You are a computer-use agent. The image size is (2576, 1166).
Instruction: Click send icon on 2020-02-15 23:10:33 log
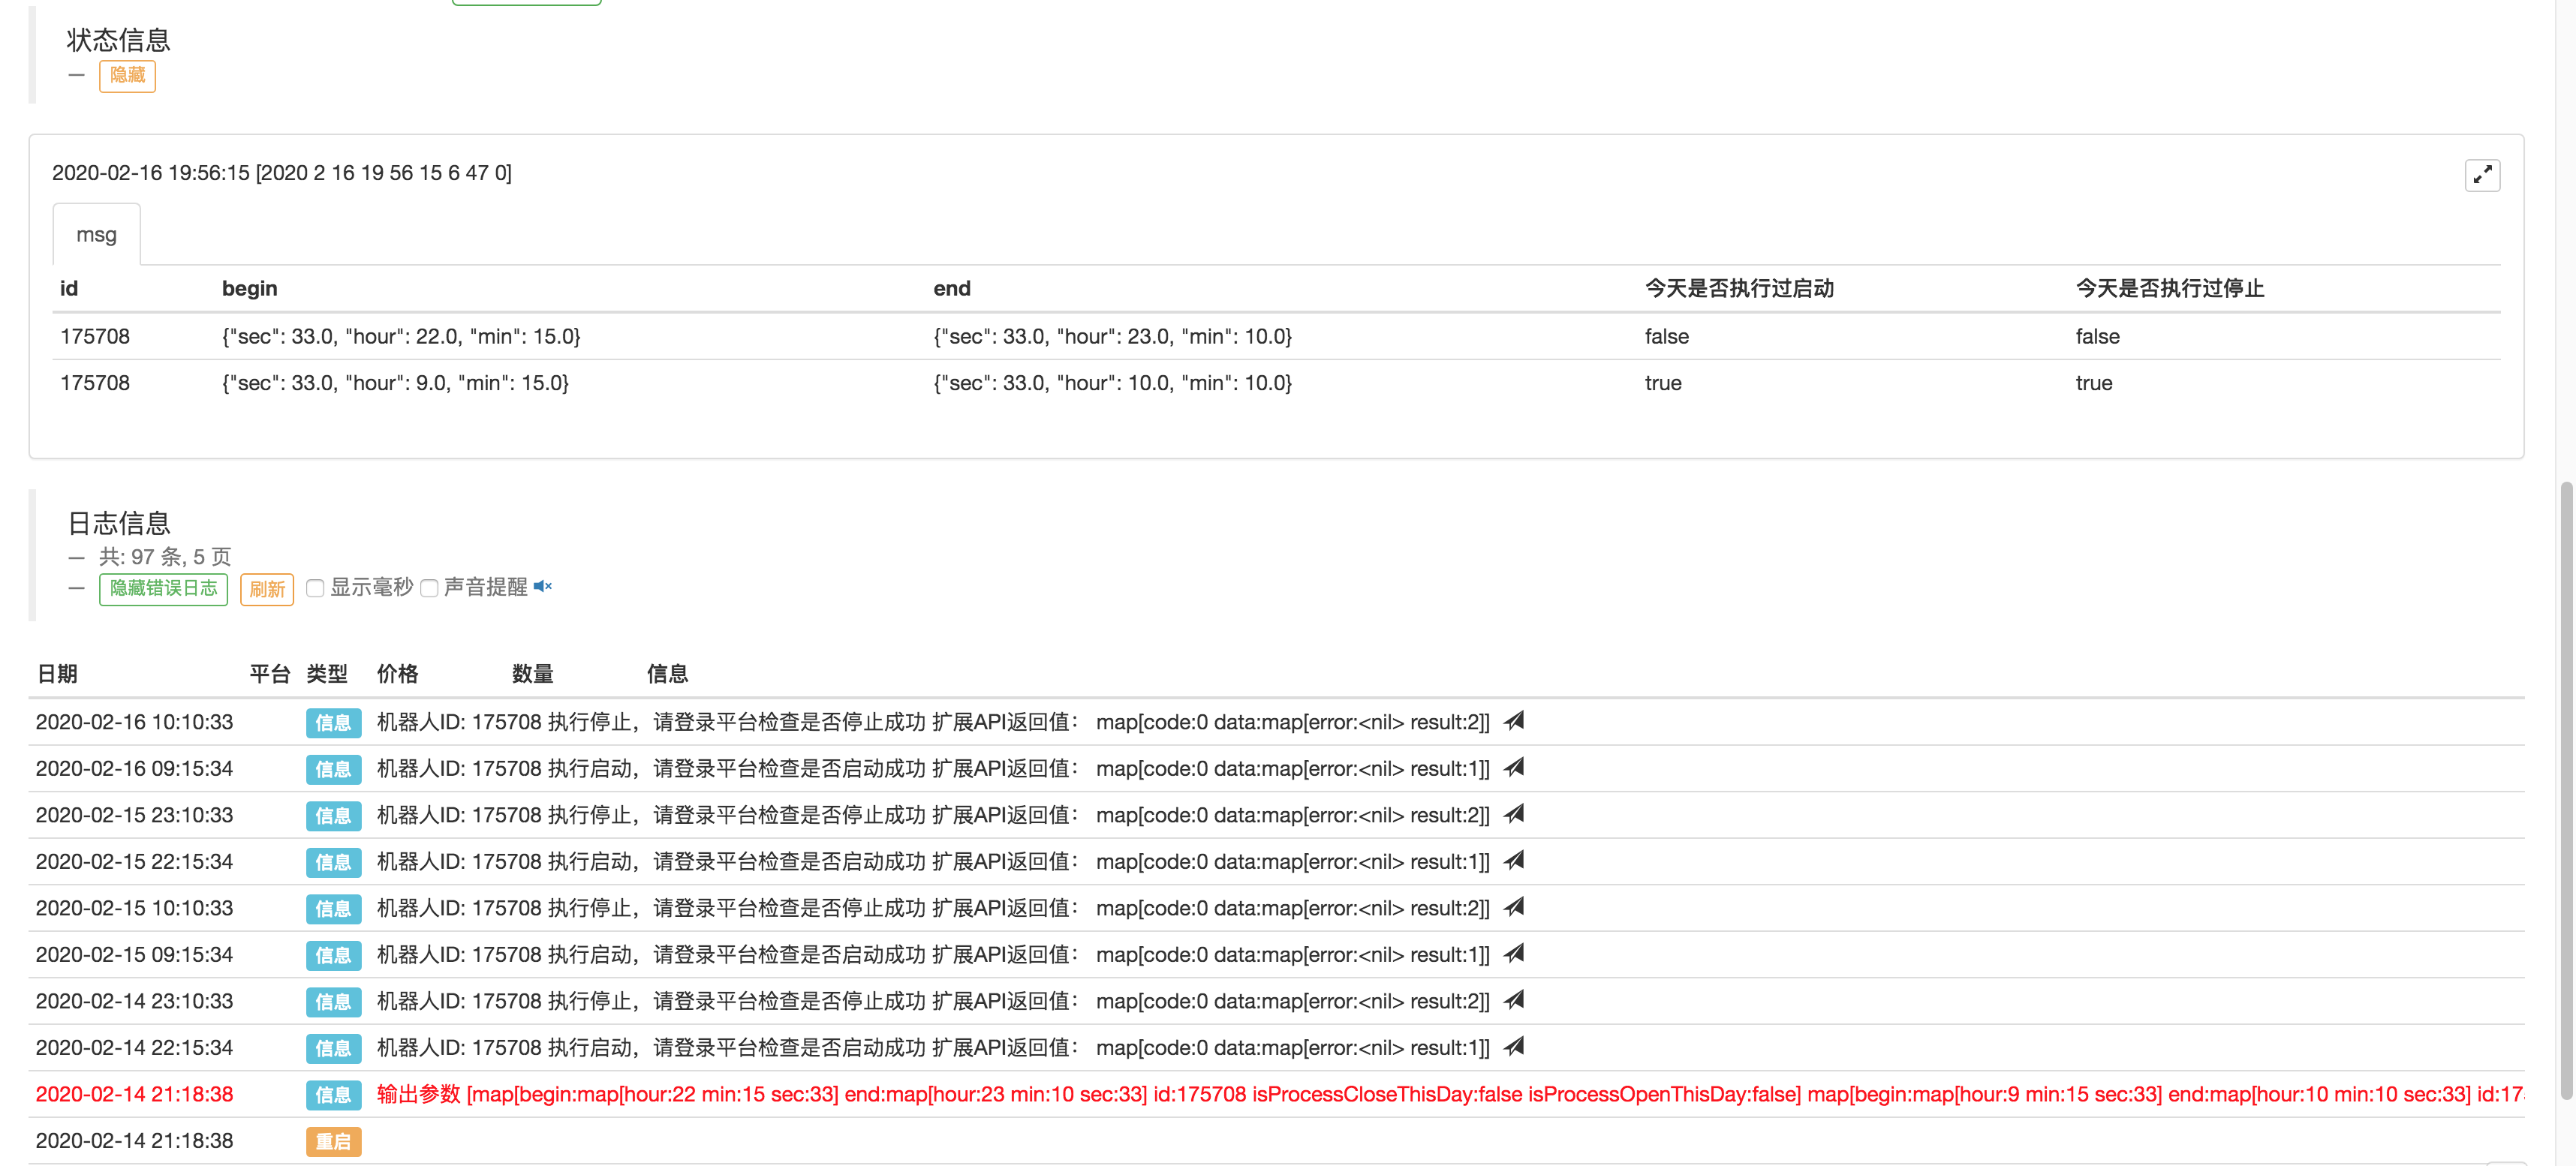click(1514, 814)
